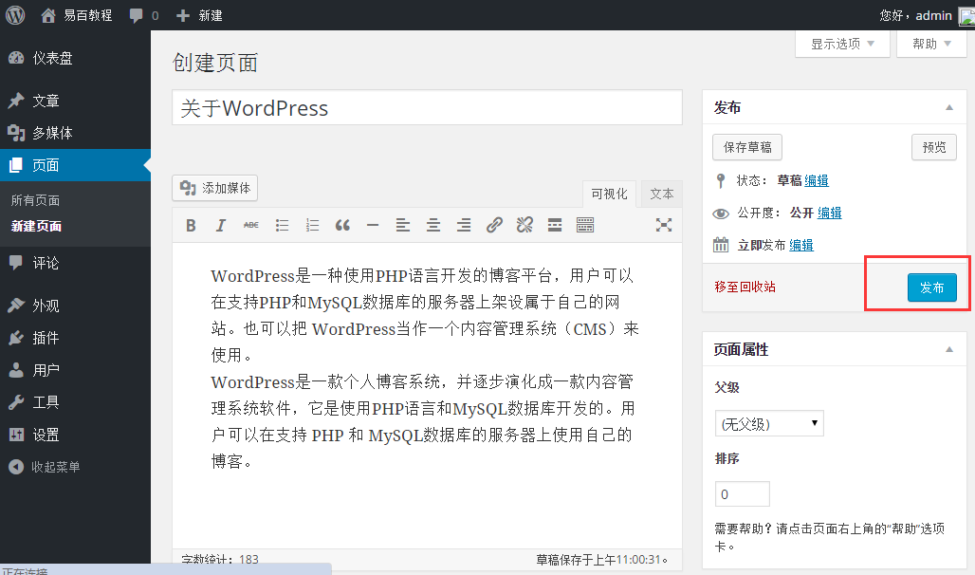Viewport: 975px width, 575px height.
Task: Click the 字数统计: 183 text
Action: pos(220,559)
